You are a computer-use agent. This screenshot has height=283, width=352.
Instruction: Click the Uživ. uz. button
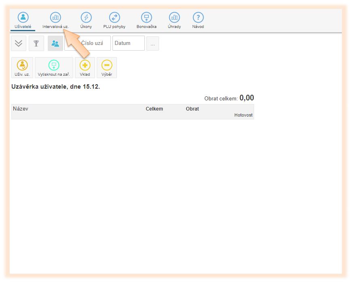tap(22, 68)
